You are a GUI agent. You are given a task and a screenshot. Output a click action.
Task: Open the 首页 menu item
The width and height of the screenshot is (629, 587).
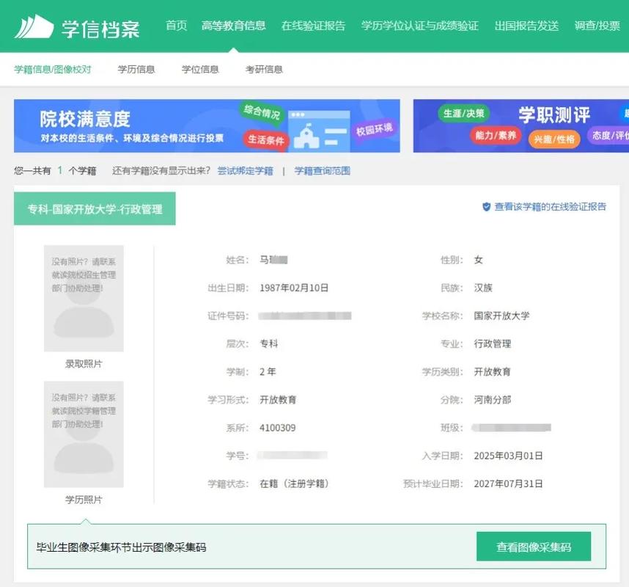[176, 26]
